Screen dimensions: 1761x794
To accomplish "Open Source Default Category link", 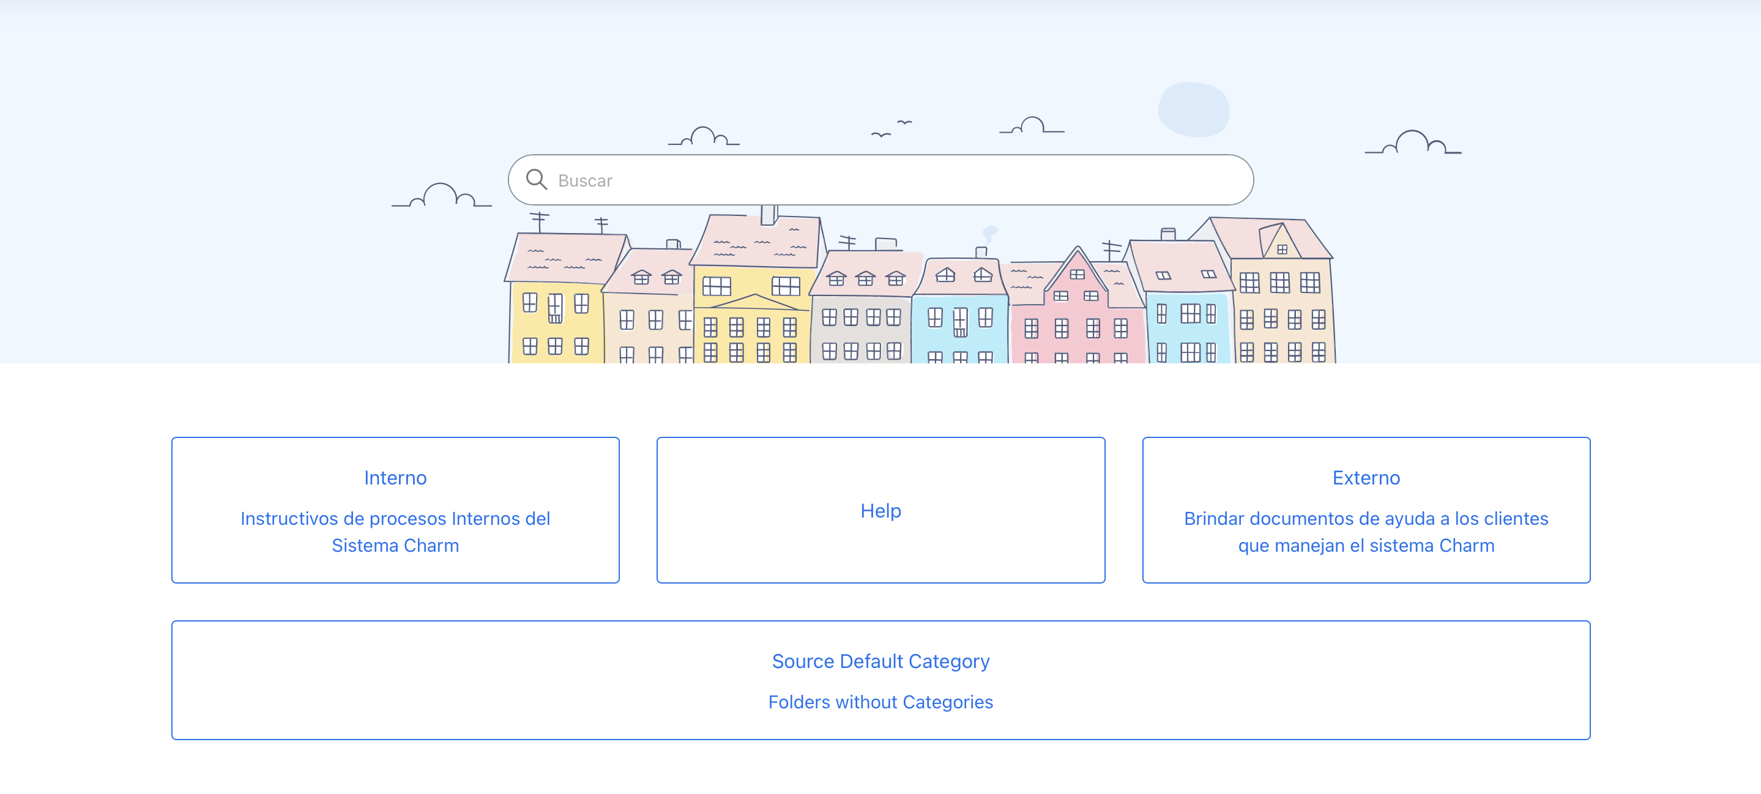I will tap(880, 661).
